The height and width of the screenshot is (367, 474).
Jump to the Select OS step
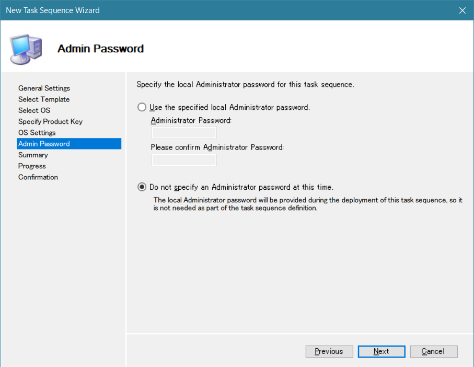tap(34, 110)
